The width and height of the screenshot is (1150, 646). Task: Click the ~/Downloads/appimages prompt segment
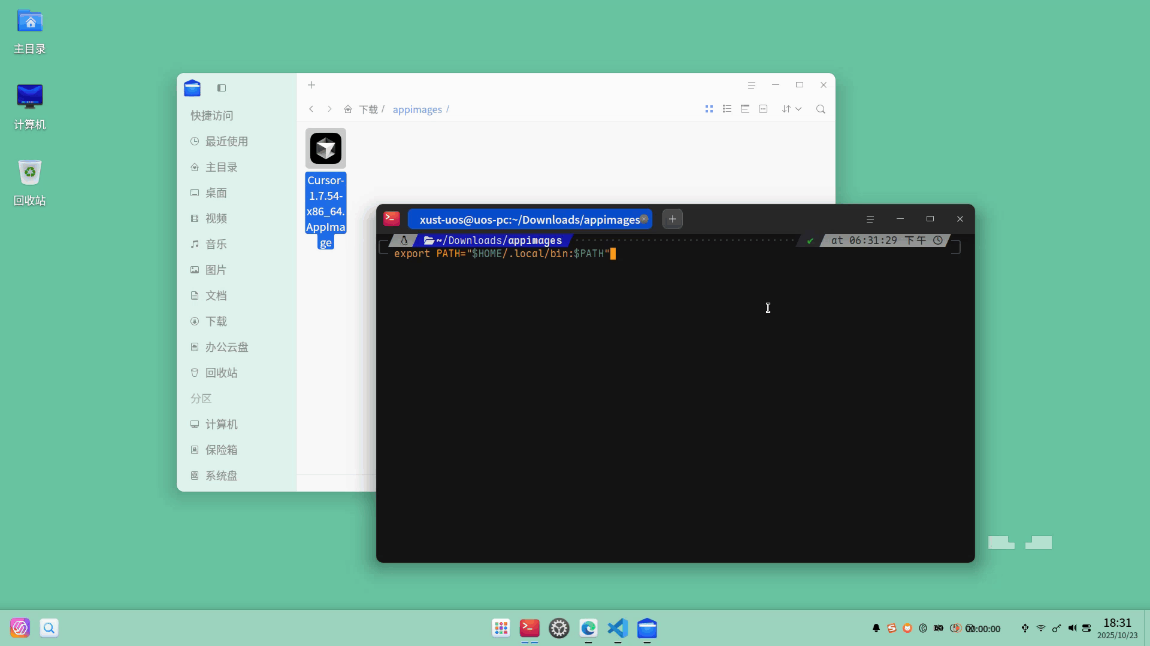point(493,240)
